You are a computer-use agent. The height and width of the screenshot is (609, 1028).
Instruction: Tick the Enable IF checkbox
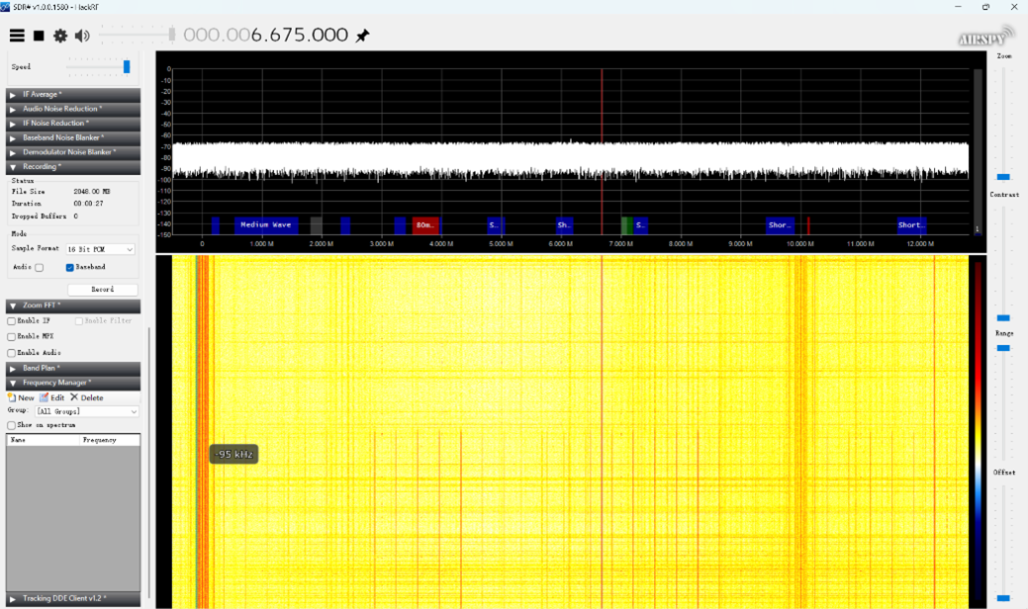12,321
